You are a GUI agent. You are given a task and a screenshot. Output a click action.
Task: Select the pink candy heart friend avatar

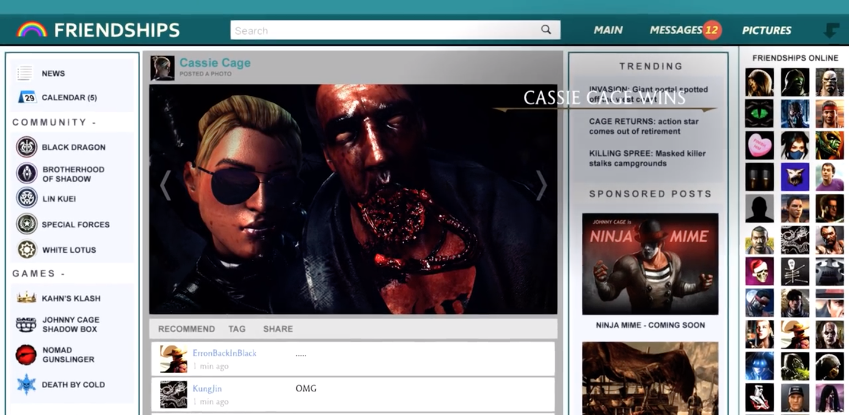point(759,145)
